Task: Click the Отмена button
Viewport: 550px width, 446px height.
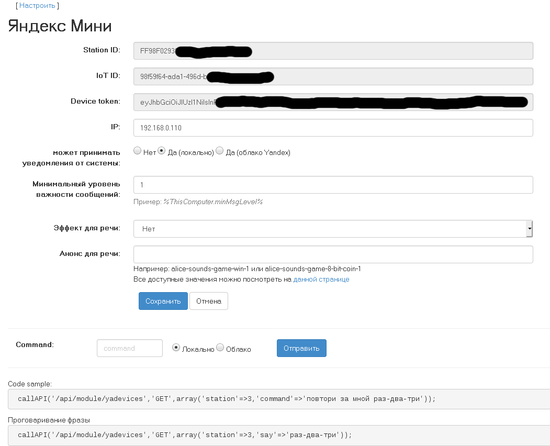Action: coord(209,301)
